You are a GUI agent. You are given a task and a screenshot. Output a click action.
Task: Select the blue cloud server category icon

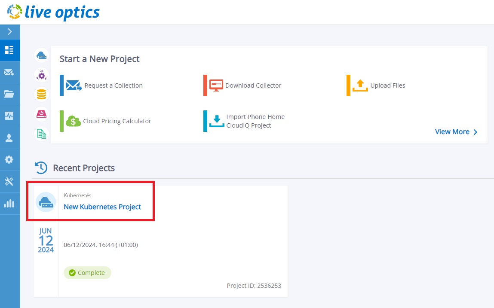[41, 55]
